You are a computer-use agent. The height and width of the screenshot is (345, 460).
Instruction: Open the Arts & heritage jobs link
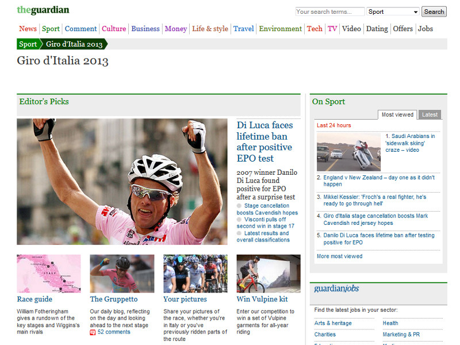333,323
